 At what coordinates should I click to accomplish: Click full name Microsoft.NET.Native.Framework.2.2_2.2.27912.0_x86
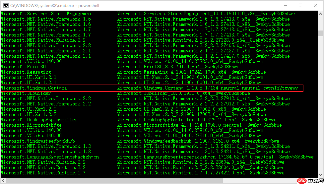204,104
